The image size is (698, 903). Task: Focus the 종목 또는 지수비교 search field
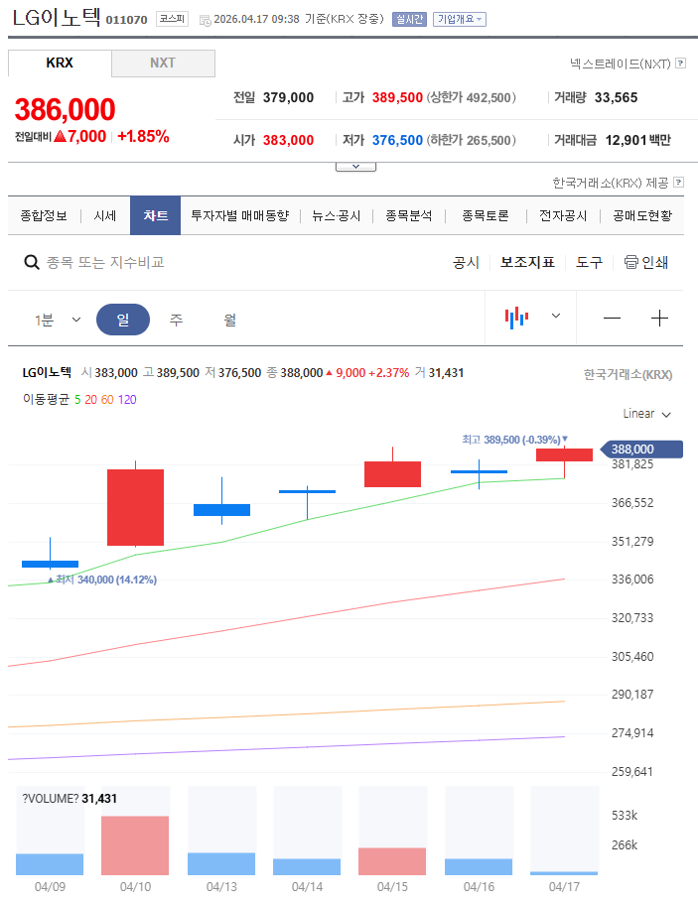pyautogui.click(x=105, y=263)
